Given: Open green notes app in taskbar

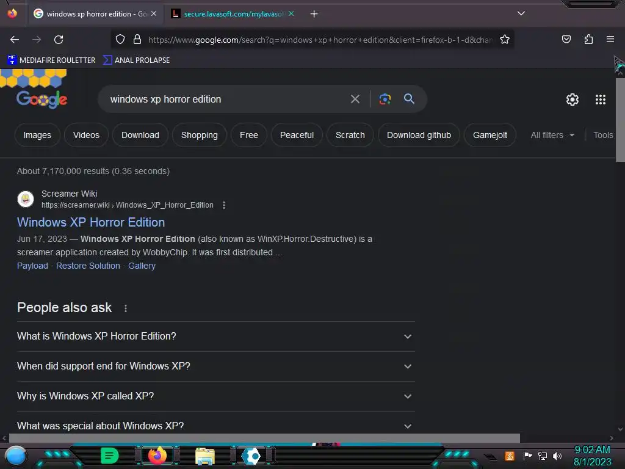Looking at the screenshot, I should [109, 456].
